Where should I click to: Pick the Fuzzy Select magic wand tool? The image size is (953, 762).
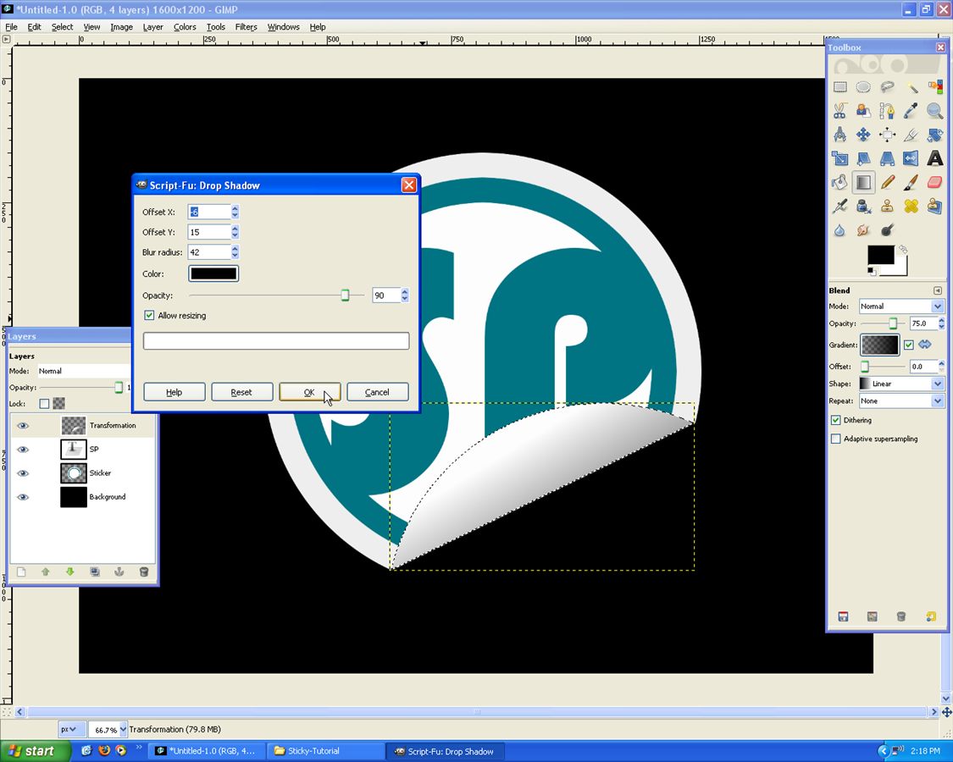(x=911, y=87)
